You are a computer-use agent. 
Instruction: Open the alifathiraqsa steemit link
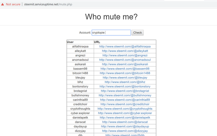click(125, 47)
